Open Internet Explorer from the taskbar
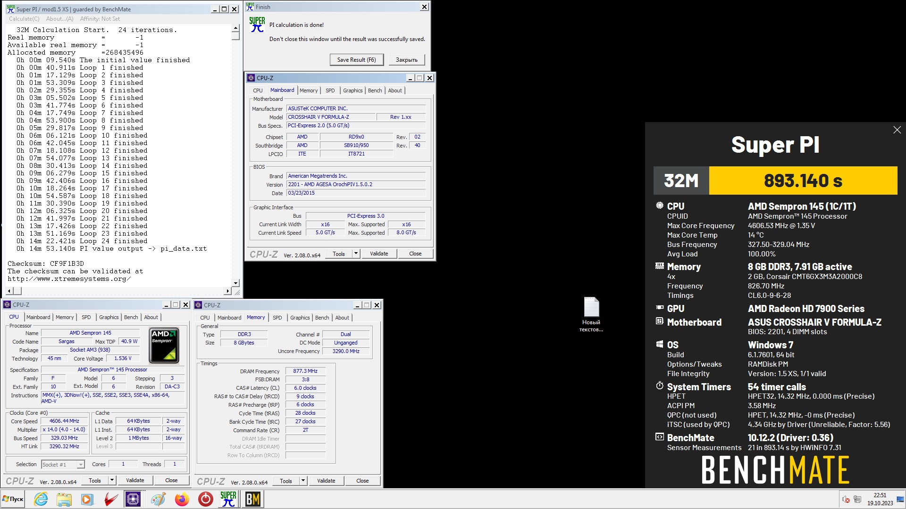This screenshot has width=906, height=509. (41, 499)
